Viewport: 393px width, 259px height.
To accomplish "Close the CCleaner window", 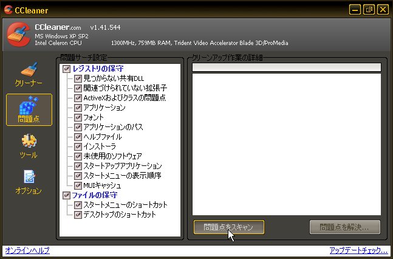I will pos(383,10).
